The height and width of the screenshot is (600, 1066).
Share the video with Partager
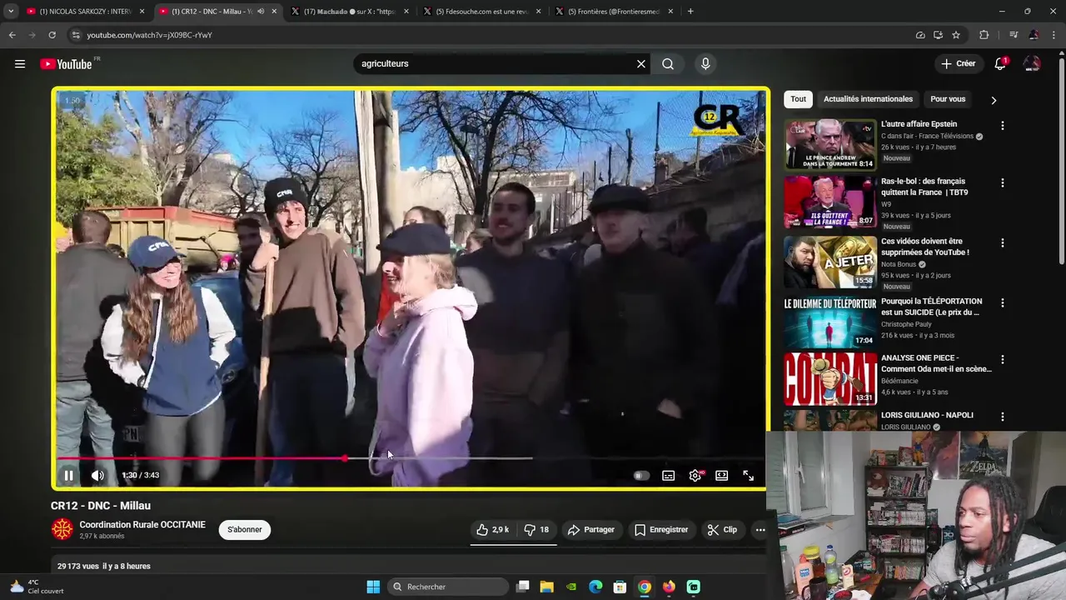click(x=590, y=530)
